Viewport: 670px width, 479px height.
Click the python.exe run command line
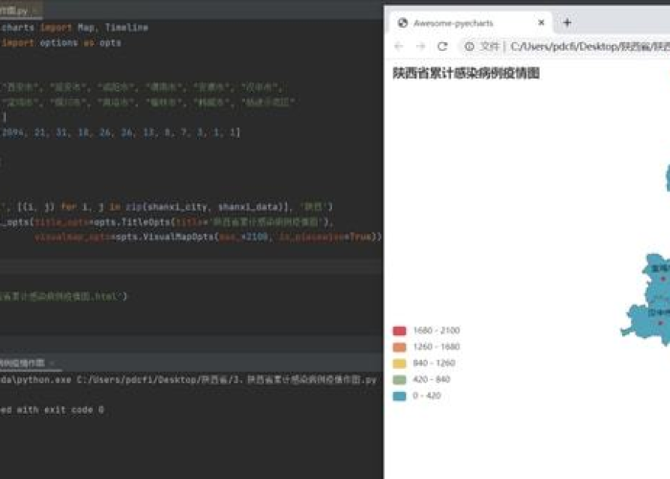click(x=188, y=379)
